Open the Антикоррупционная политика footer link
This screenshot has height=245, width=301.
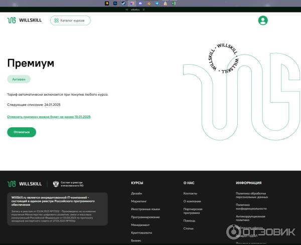tap(250, 218)
